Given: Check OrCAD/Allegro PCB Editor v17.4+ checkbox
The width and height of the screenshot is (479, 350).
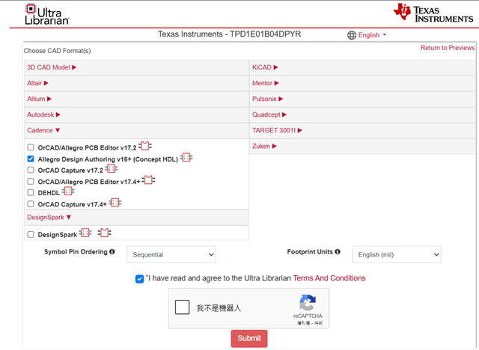Looking at the screenshot, I should (31, 181).
